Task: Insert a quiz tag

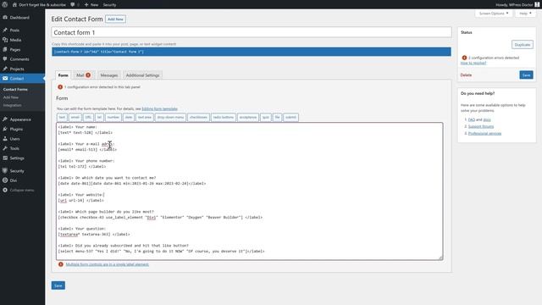Action: (265, 118)
